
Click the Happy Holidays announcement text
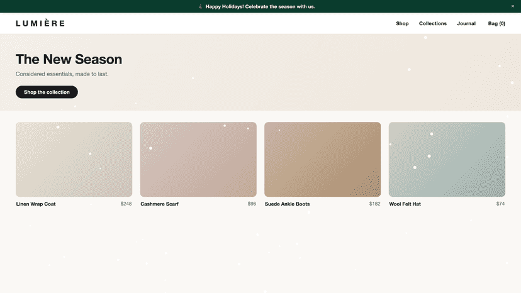point(260,7)
